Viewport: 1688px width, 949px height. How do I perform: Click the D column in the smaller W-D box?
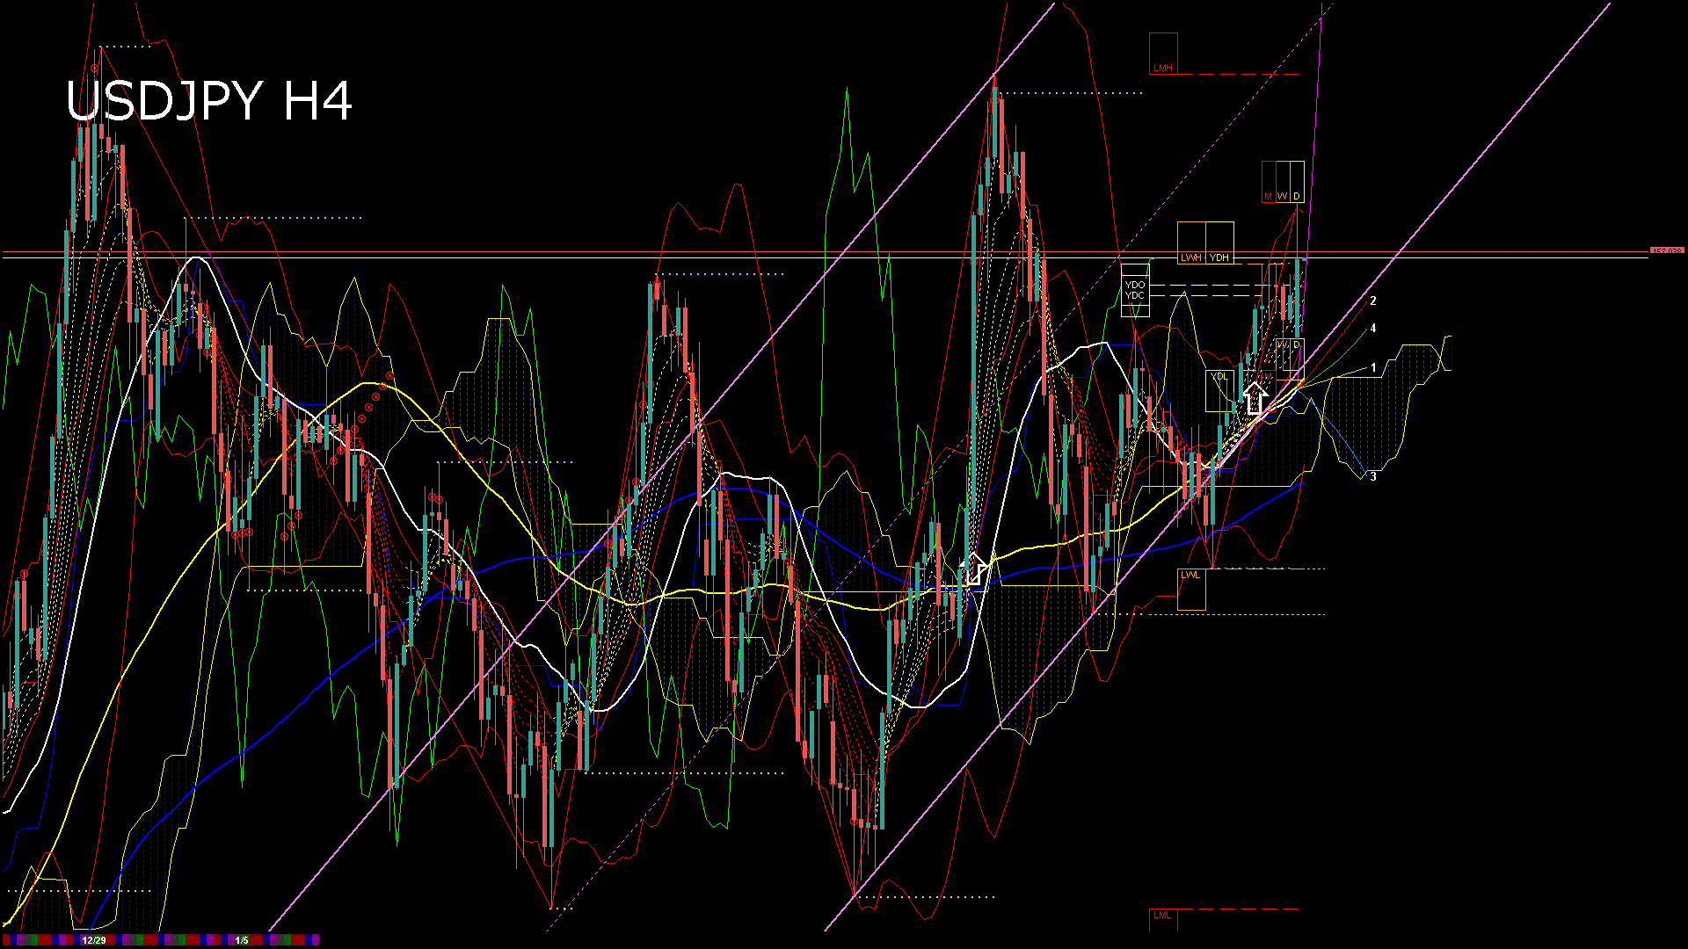(1295, 345)
